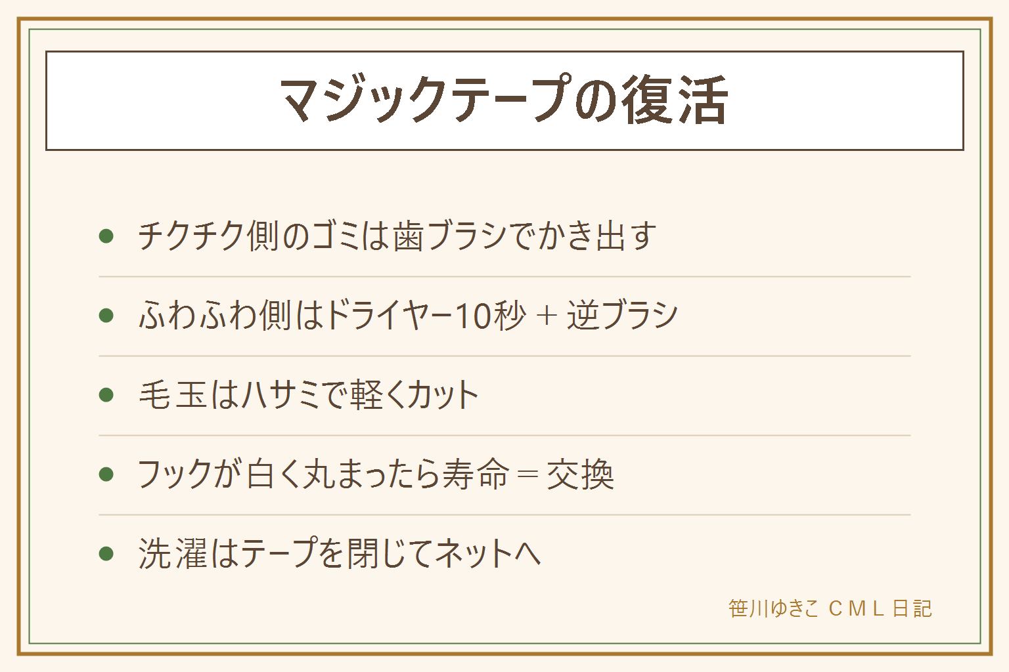Click the title マジックテープの復活
This screenshot has height=672, width=1009.
click(504, 100)
